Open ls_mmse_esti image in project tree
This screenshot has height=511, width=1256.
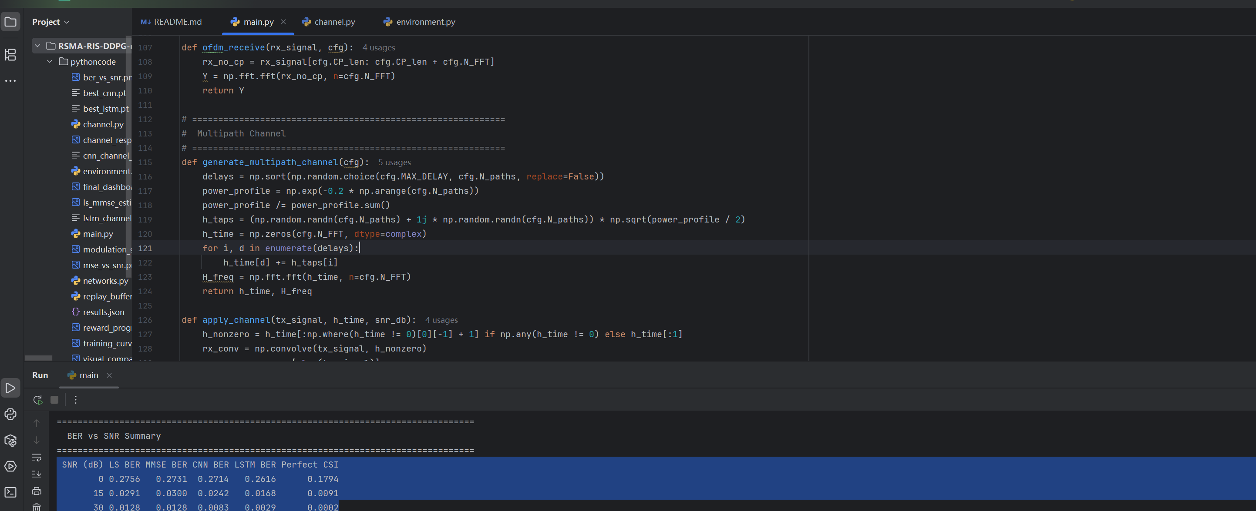pyautogui.click(x=102, y=202)
